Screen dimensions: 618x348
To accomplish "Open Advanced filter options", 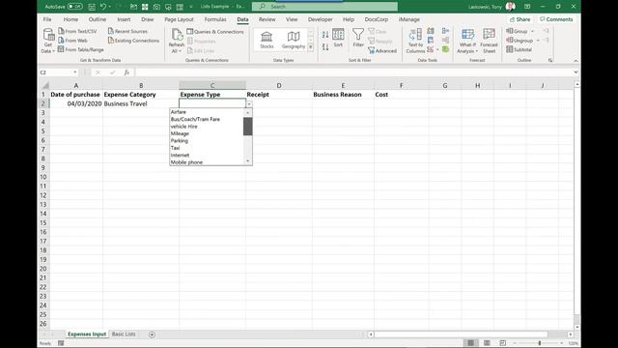I will (382, 50).
